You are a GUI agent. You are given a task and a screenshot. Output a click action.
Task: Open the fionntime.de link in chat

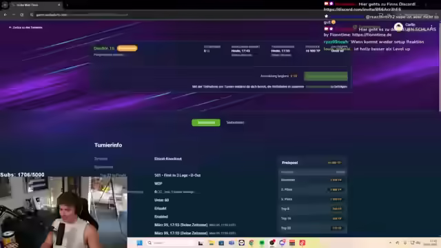click(371, 35)
